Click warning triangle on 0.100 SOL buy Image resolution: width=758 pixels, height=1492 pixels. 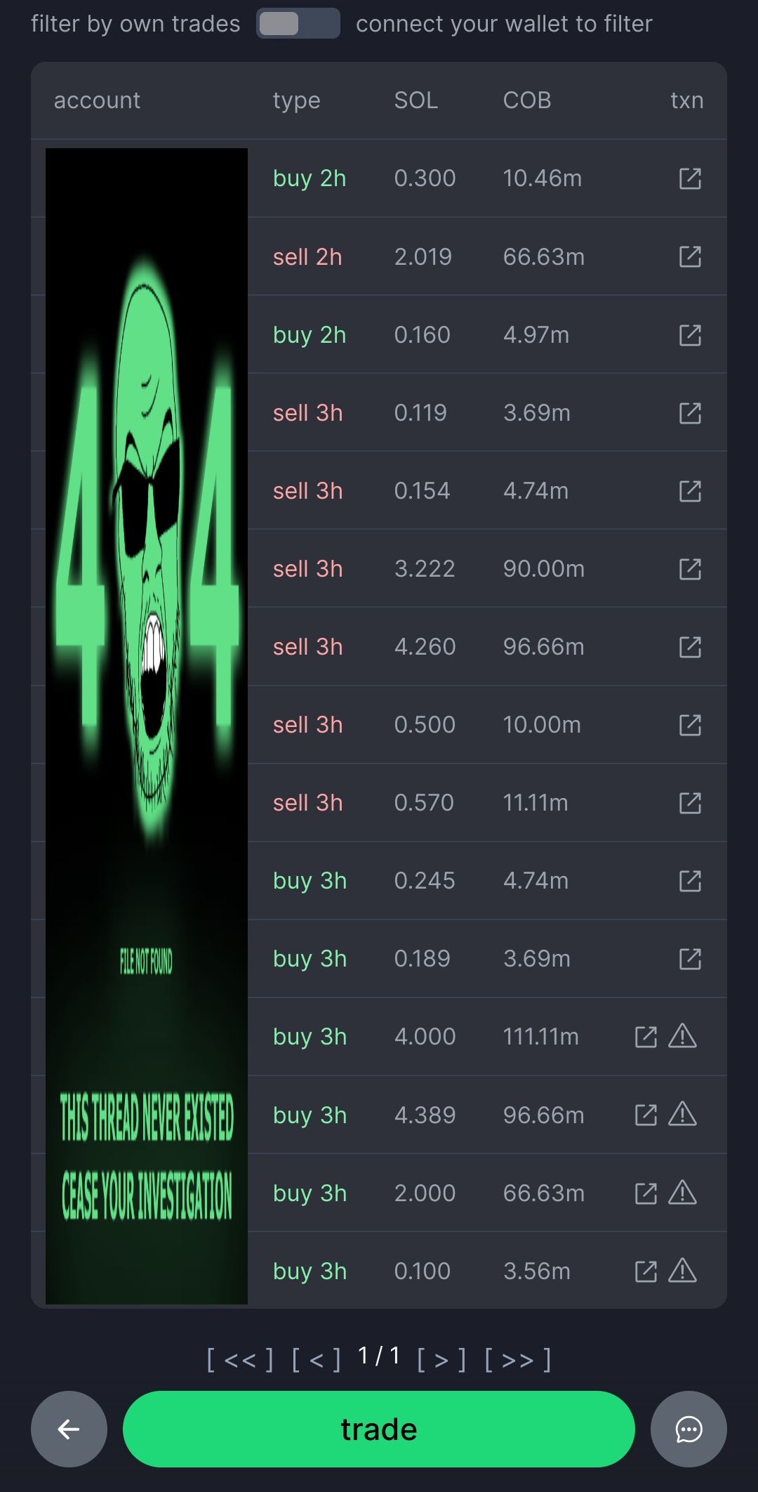click(682, 1270)
